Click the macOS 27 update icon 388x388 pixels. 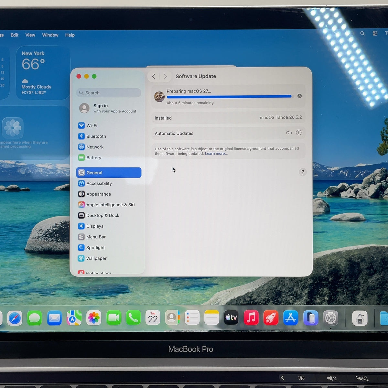tap(159, 96)
